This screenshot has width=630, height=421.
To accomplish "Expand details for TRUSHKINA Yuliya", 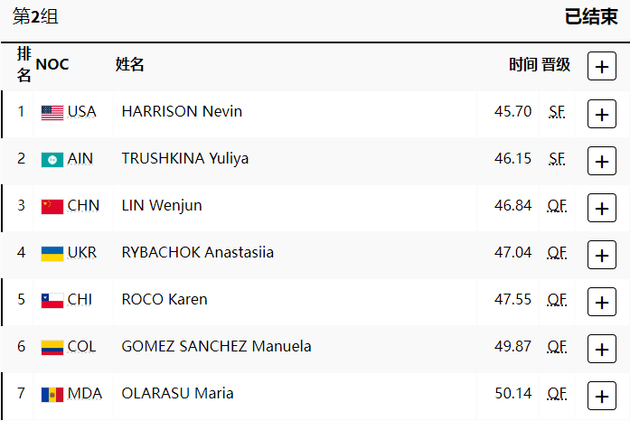I will [602, 161].
